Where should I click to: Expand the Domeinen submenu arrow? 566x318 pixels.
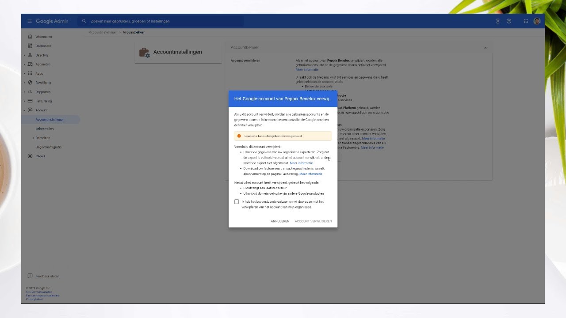pyautogui.click(x=33, y=138)
